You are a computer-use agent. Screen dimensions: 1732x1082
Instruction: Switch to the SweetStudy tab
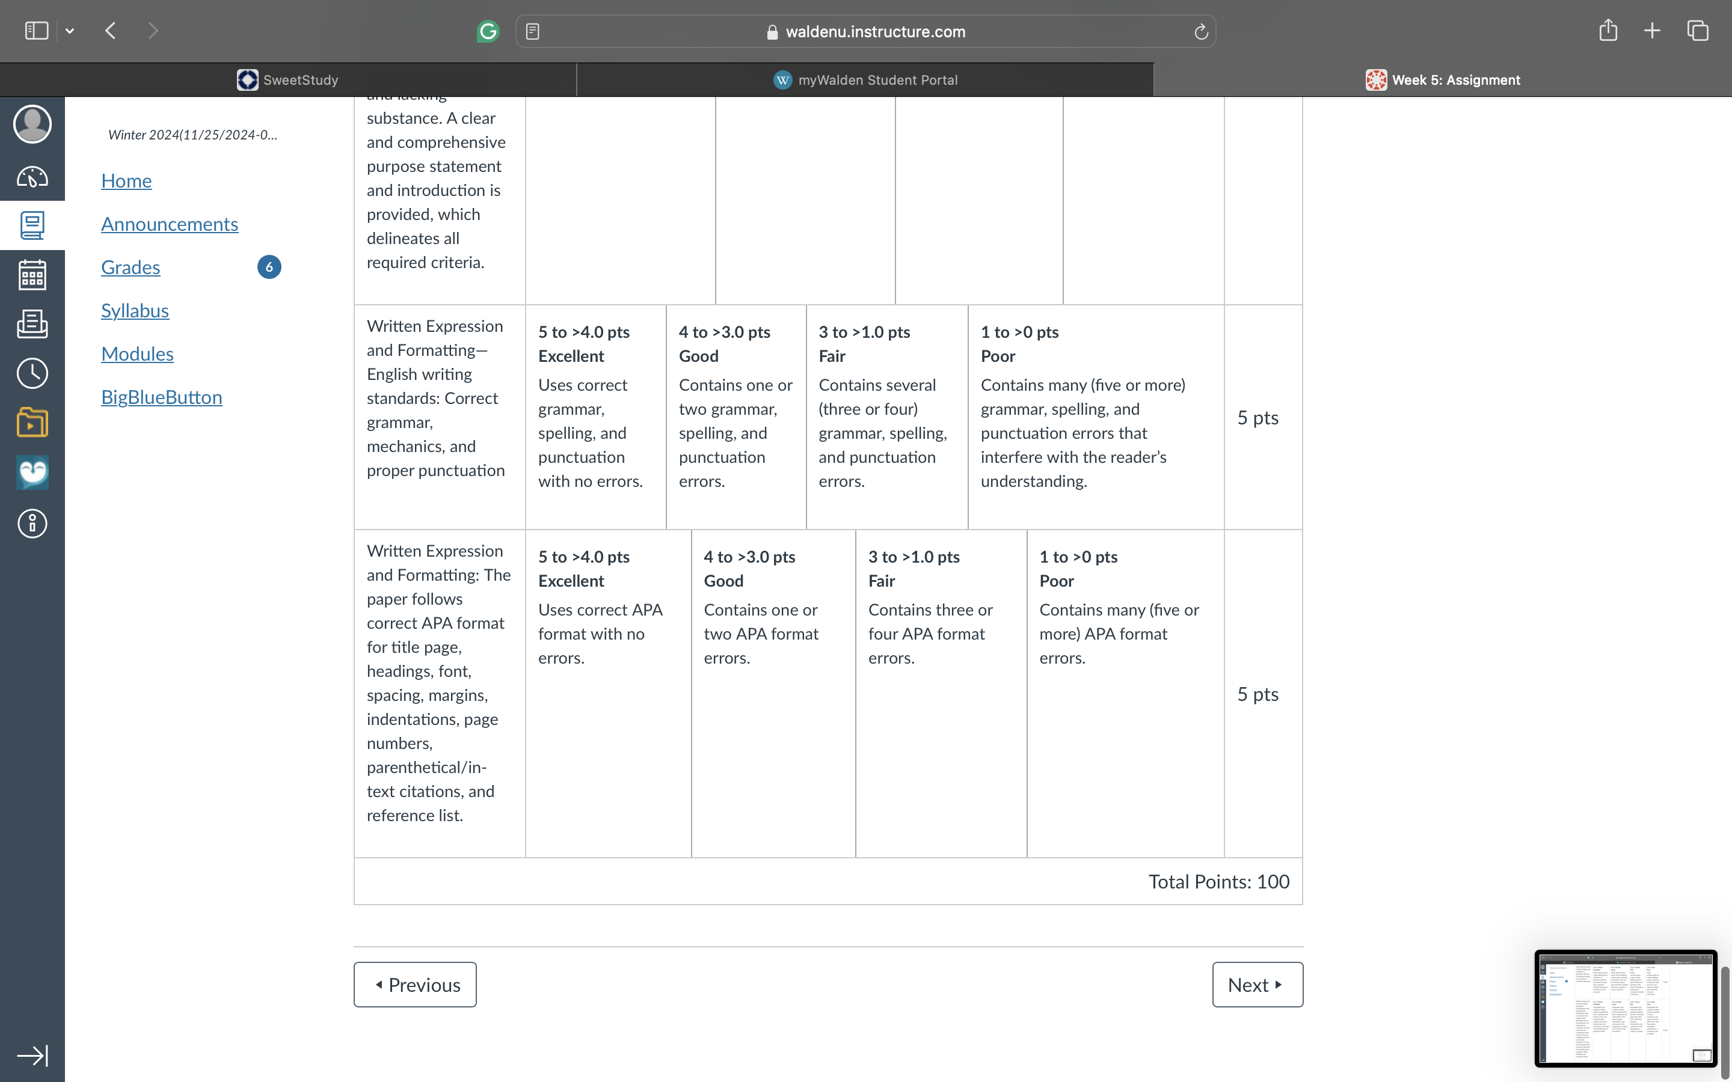(287, 79)
